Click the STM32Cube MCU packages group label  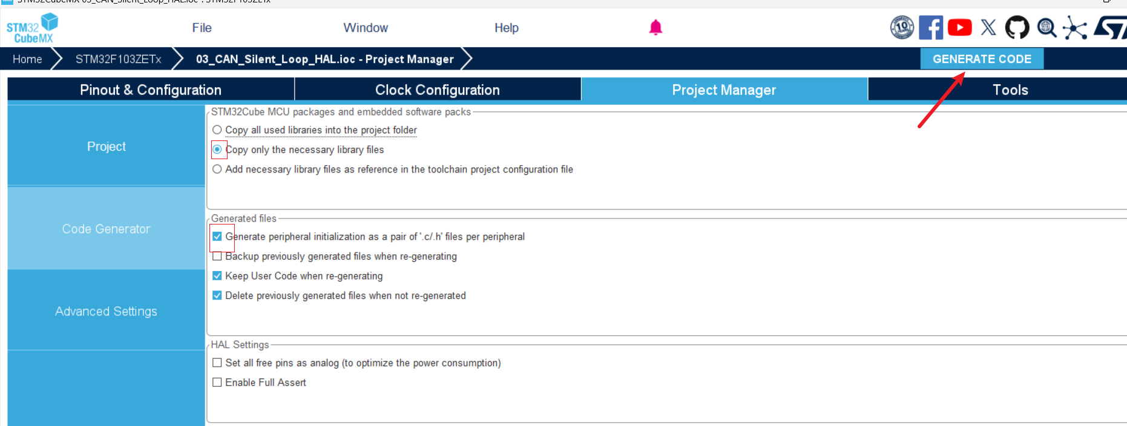(341, 112)
